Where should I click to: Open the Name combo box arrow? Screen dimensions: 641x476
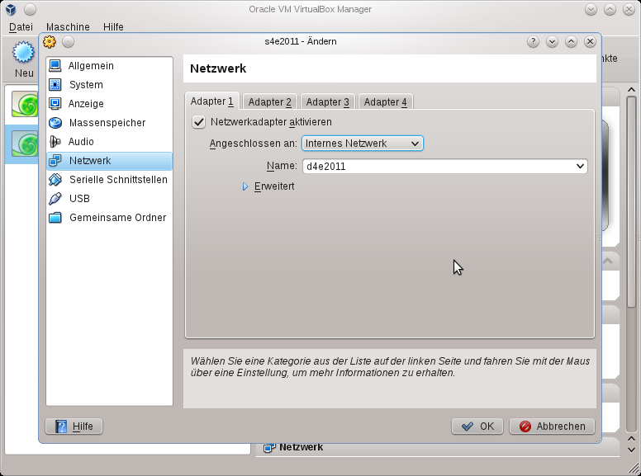[580, 166]
